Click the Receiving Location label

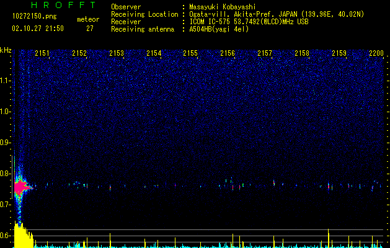[x=144, y=14]
